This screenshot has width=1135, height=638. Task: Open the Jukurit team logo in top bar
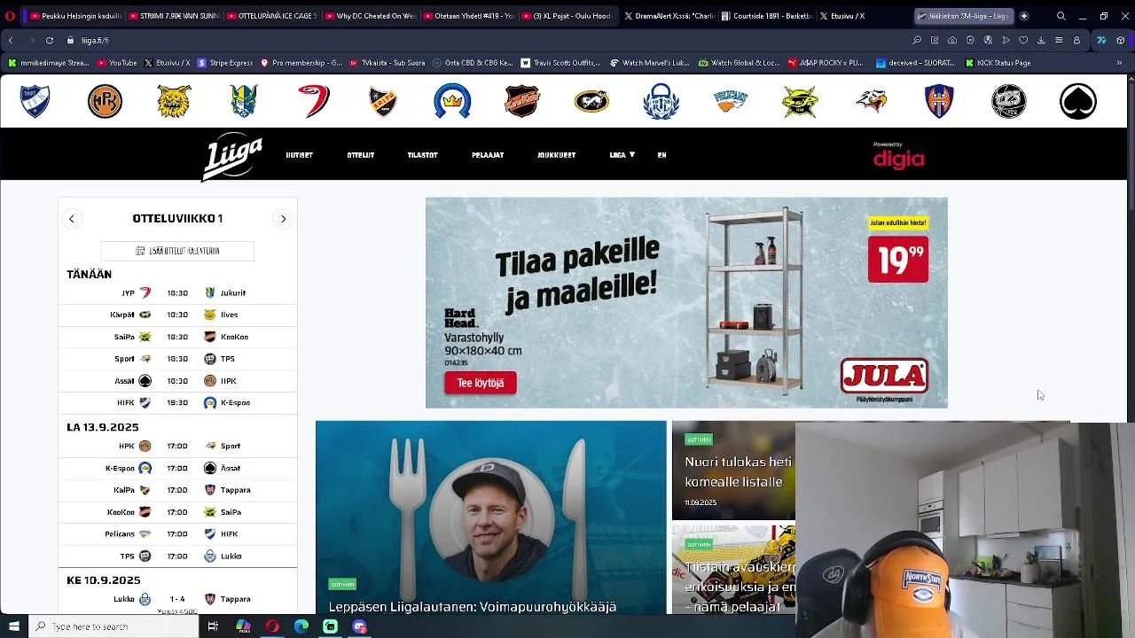(x=244, y=101)
